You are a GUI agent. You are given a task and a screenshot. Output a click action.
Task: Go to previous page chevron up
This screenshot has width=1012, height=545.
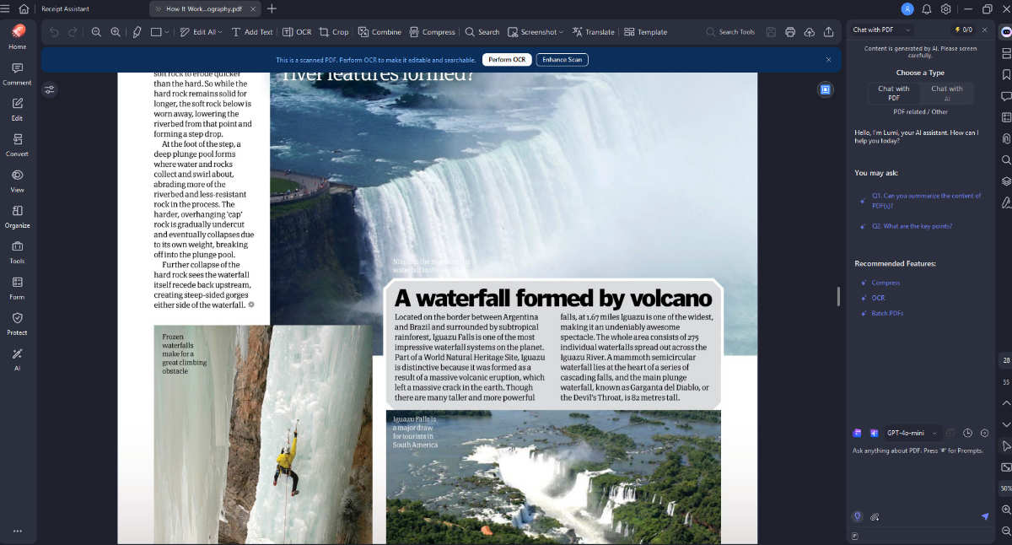coord(1006,403)
